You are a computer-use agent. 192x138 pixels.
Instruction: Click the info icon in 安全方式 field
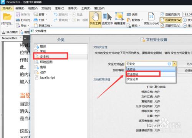coord(169,64)
